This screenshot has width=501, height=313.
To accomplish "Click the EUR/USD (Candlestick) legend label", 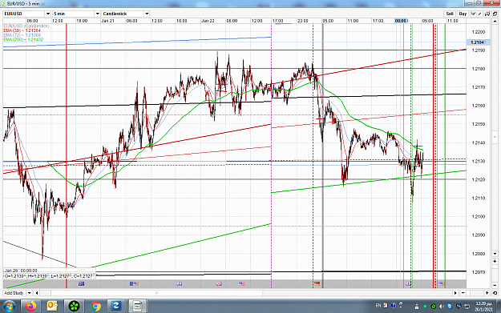I will pyautogui.click(x=26, y=26).
